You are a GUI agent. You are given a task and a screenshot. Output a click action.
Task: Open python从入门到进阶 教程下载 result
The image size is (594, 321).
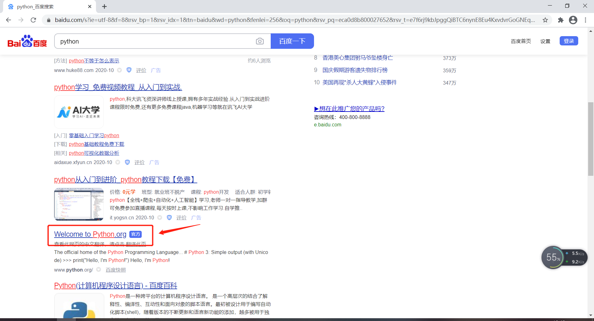(x=126, y=180)
